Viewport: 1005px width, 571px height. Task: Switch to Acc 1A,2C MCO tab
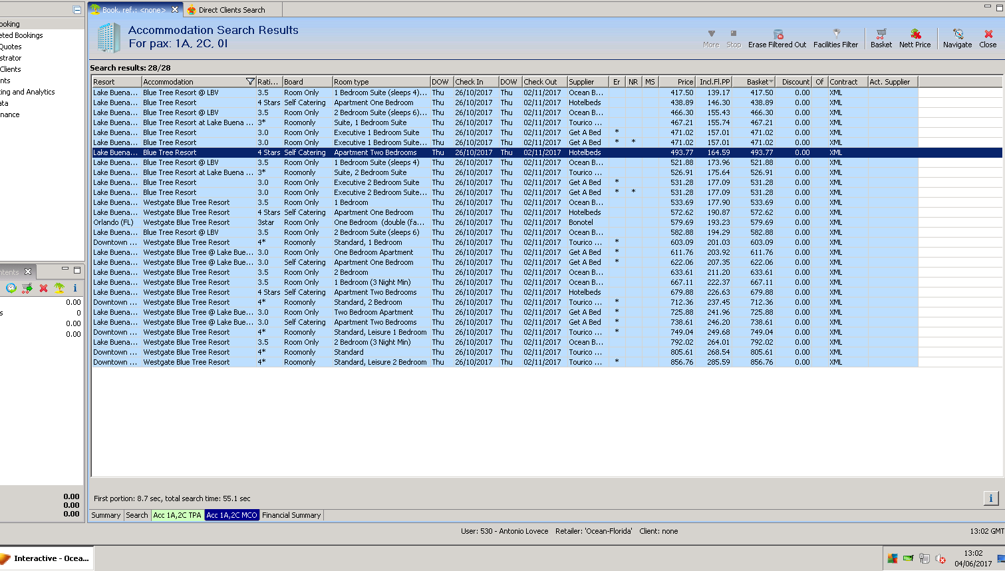point(231,515)
